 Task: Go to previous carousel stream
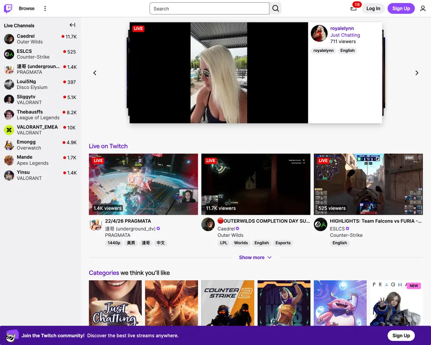[x=95, y=73]
